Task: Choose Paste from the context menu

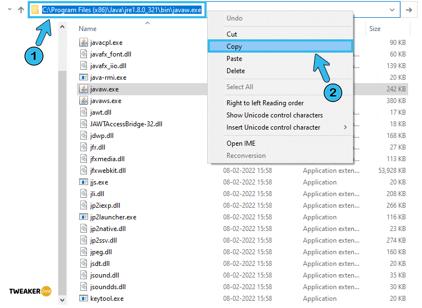Action: 280,59
